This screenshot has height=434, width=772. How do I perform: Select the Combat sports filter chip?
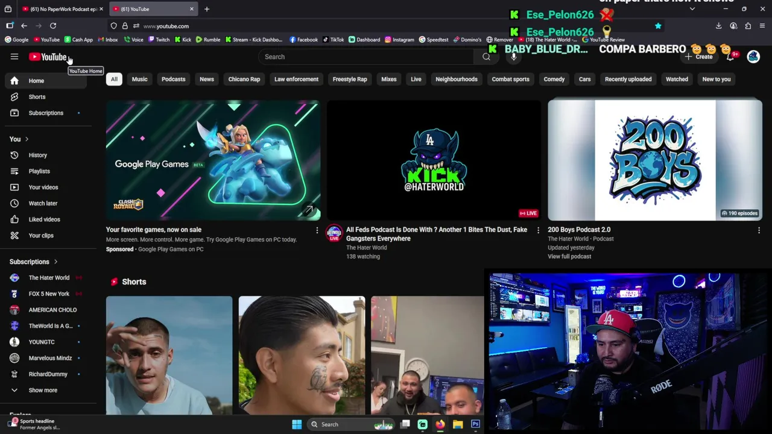pyautogui.click(x=510, y=79)
